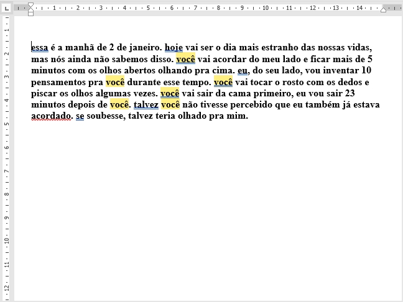Click highlighted "você" before "durante"

(115, 82)
